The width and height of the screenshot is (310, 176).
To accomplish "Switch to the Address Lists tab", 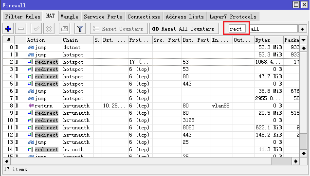I will (184, 17).
